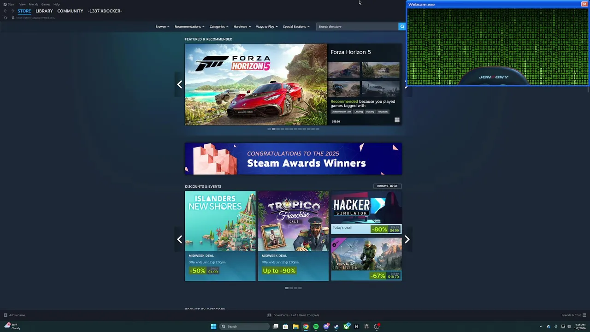The image size is (590, 332).
Task: Click the back navigation arrow near STORE
Action: [x=5, y=11]
